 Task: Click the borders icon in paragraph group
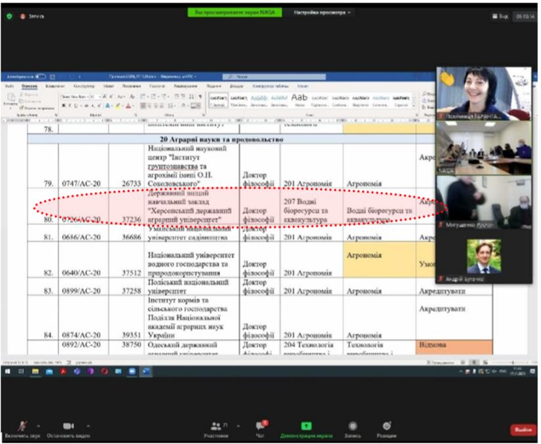point(195,106)
